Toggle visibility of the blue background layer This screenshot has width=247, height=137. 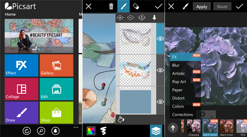[160, 101]
